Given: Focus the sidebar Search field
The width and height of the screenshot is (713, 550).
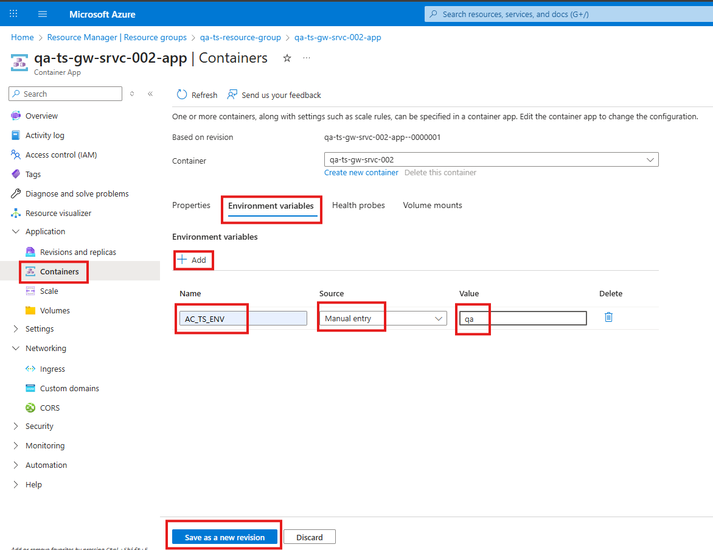Looking at the screenshot, I should click(66, 94).
